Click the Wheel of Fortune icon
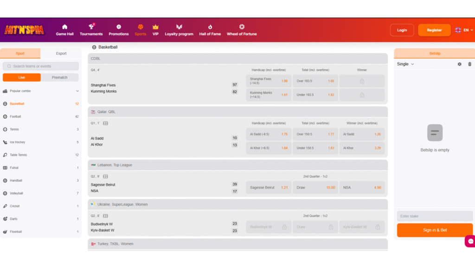This screenshot has width=475, height=267. [x=241, y=27]
